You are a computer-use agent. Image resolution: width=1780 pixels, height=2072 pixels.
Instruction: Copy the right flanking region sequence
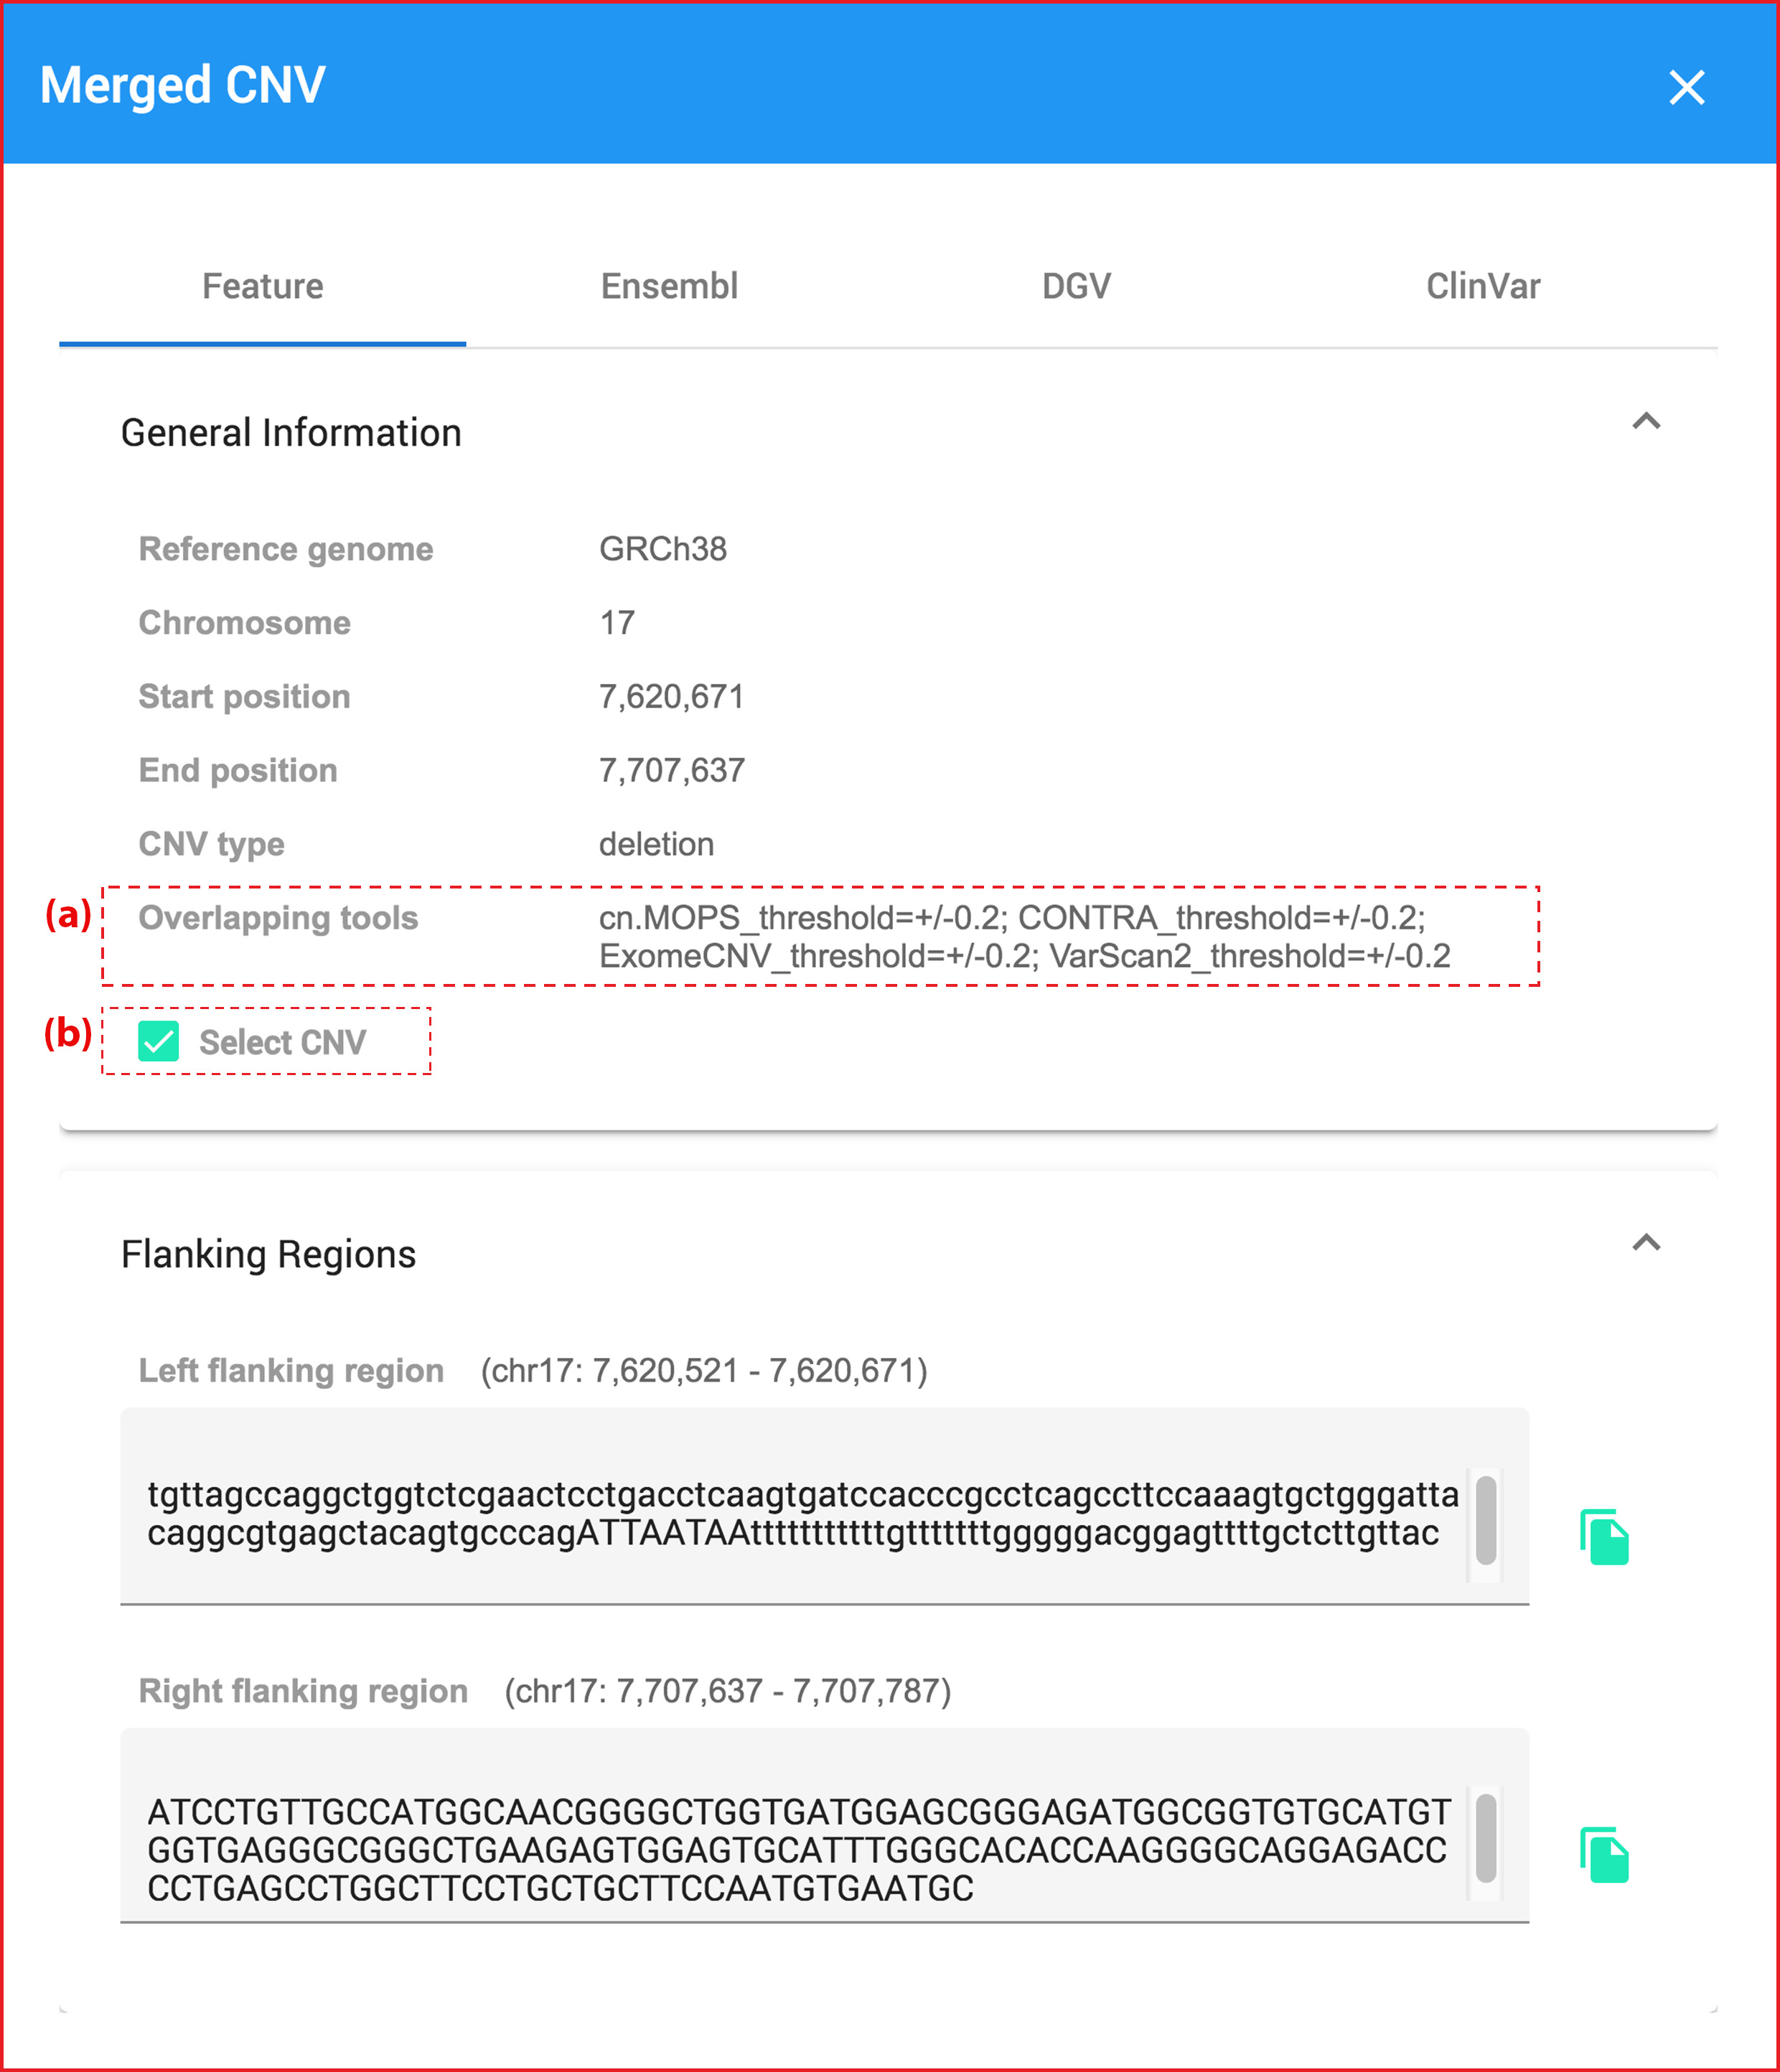pos(1604,1855)
